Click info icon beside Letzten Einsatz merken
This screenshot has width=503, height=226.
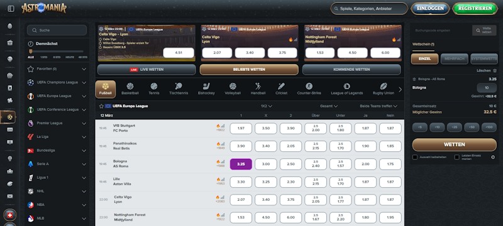click(x=493, y=157)
